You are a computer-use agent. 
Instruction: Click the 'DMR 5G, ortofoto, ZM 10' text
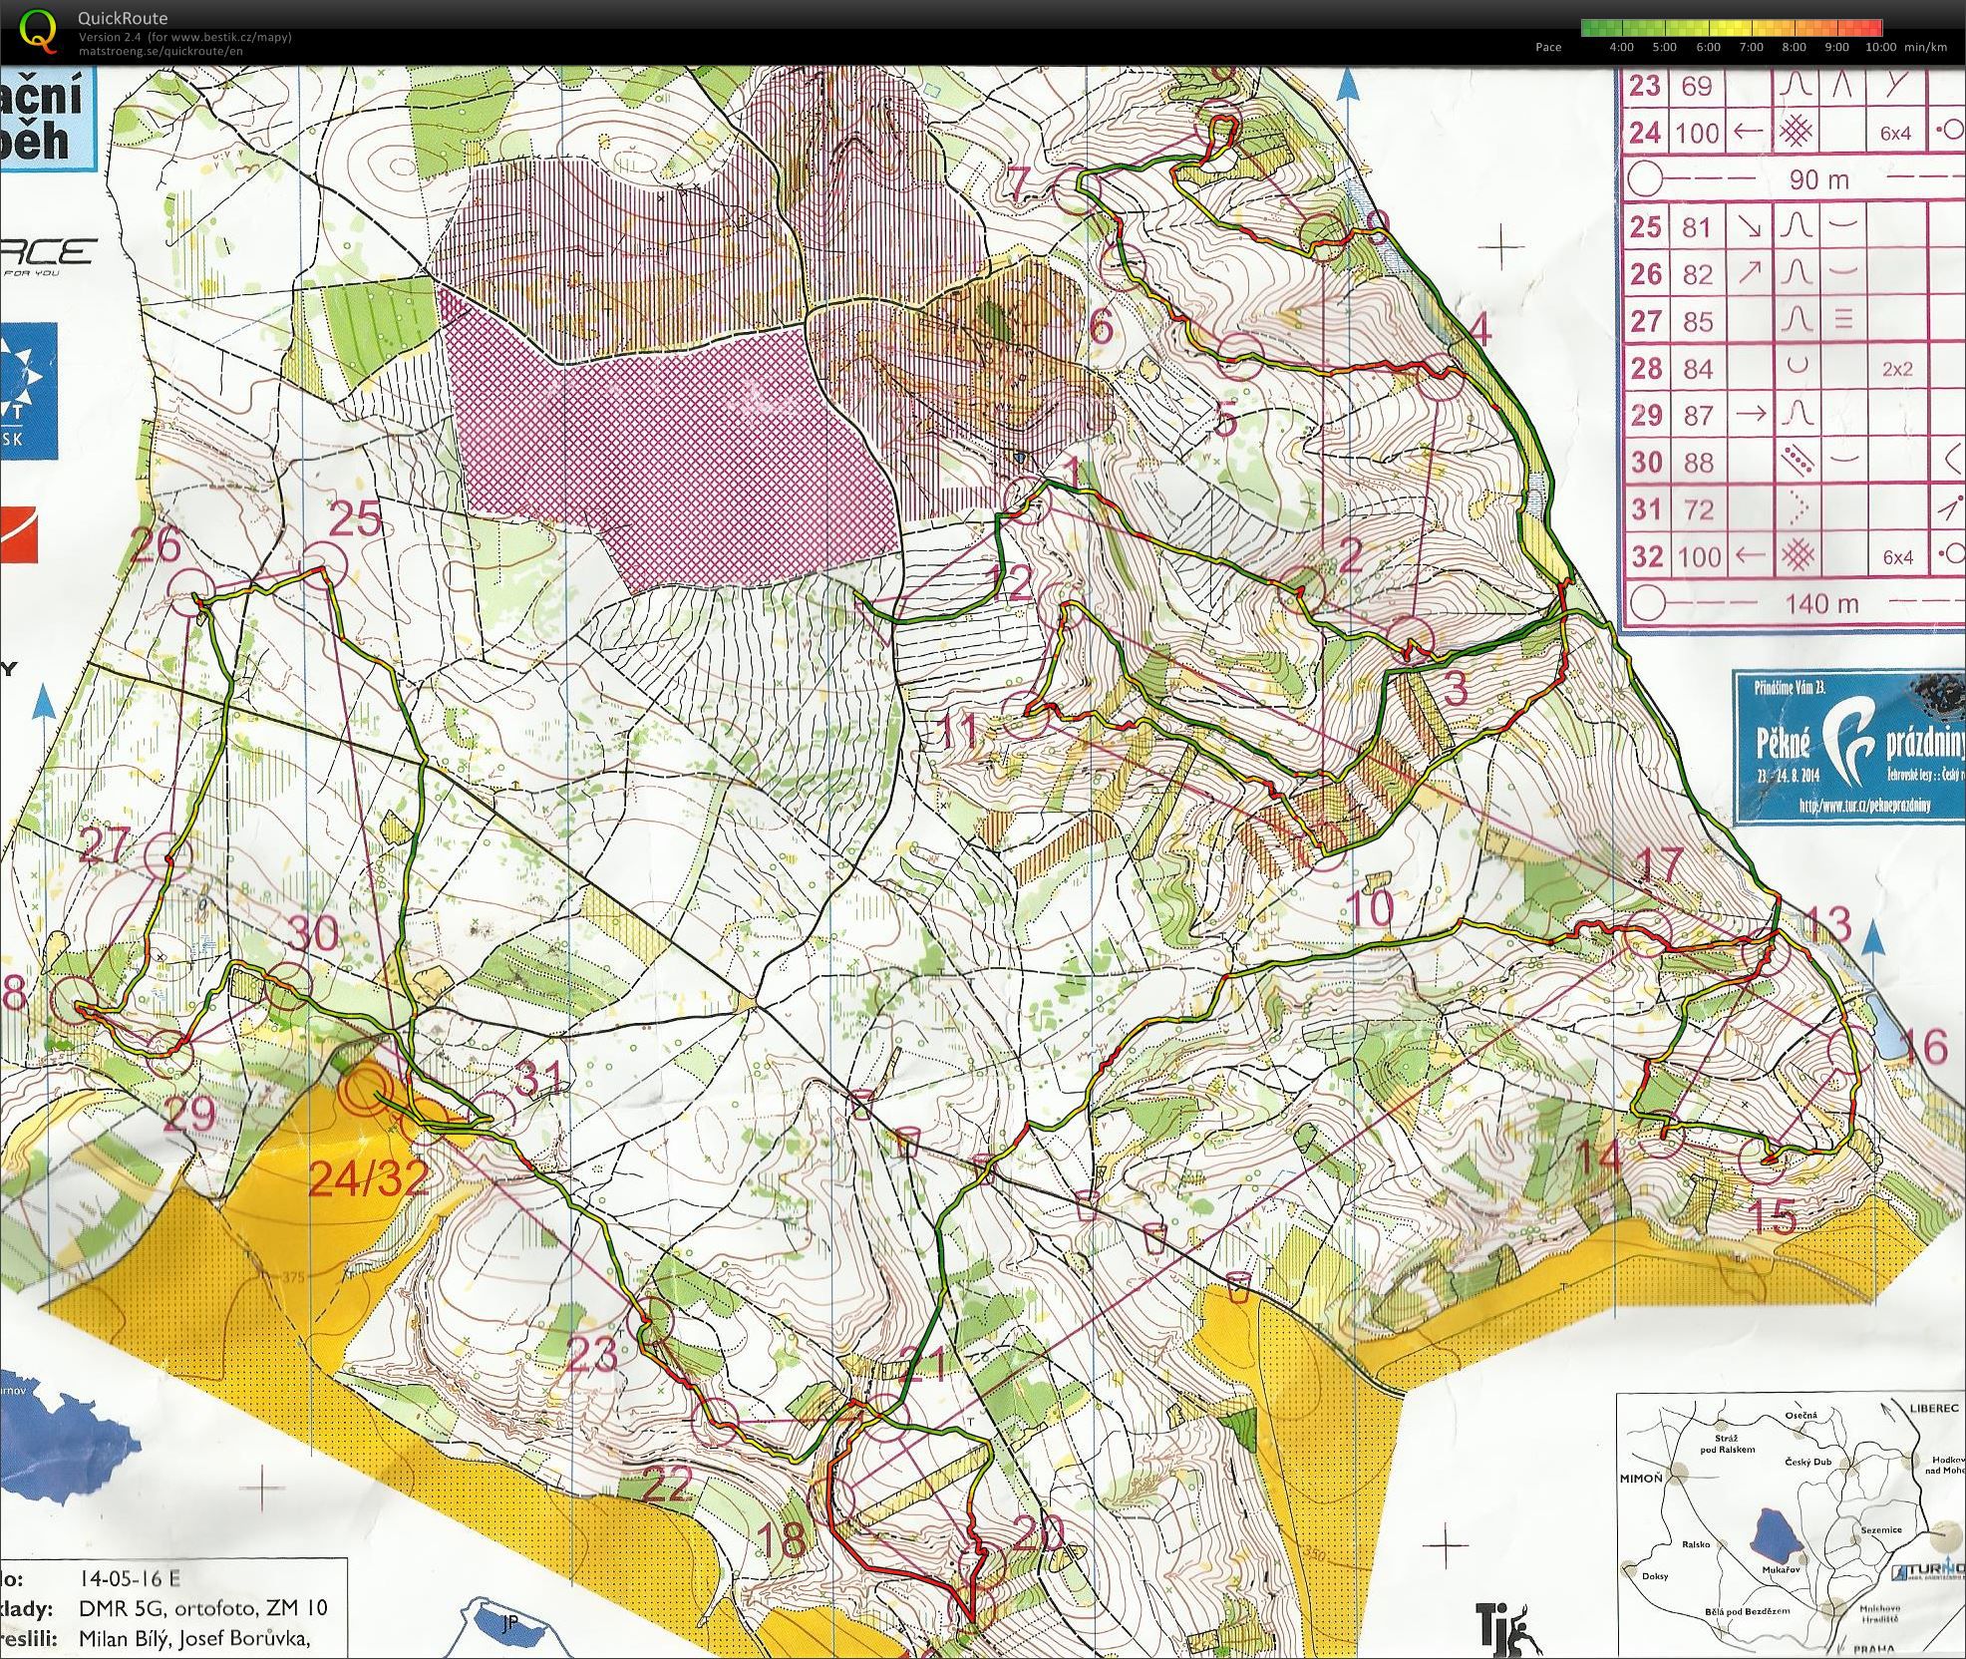(x=202, y=1607)
